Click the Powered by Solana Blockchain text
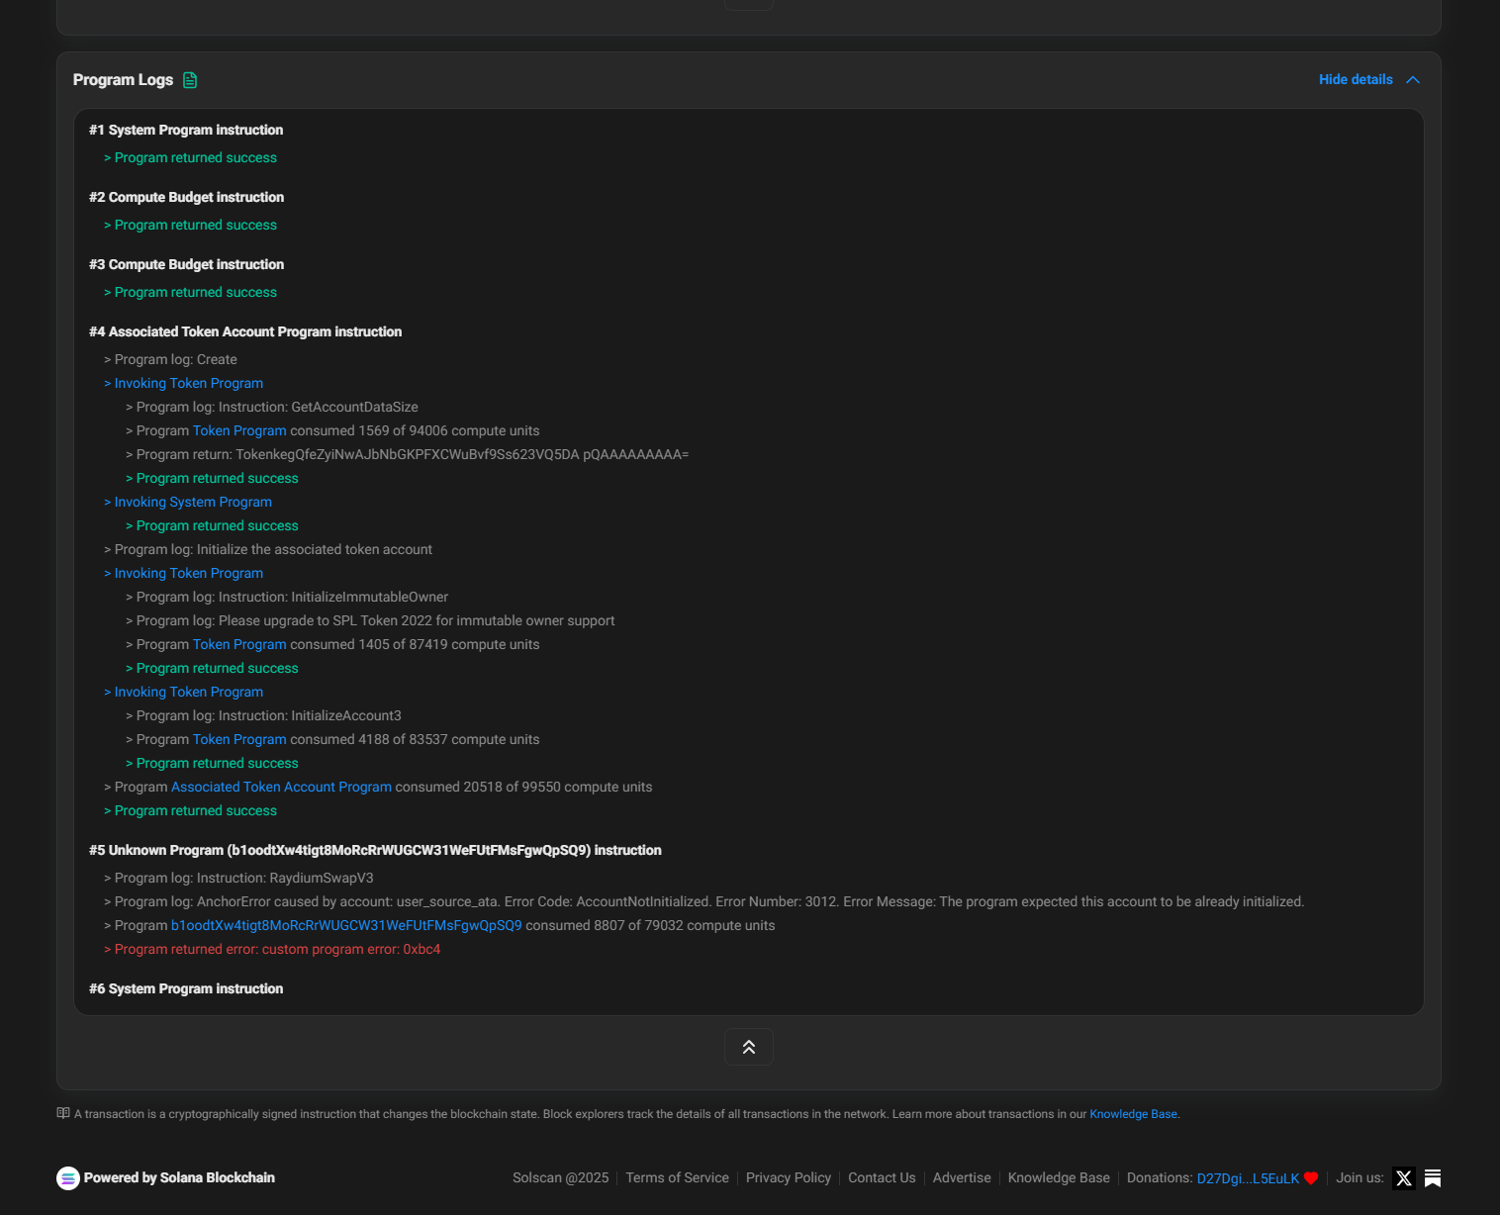Viewport: 1500px width, 1215px height. pyautogui.click(x=179, y=1178)
